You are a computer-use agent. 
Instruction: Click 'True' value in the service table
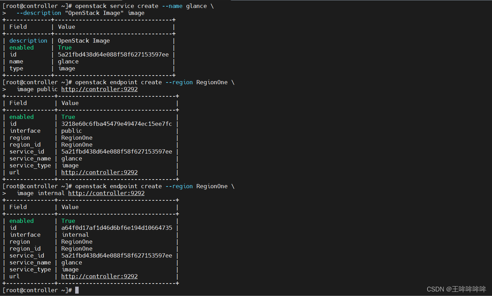click(65, 47)
